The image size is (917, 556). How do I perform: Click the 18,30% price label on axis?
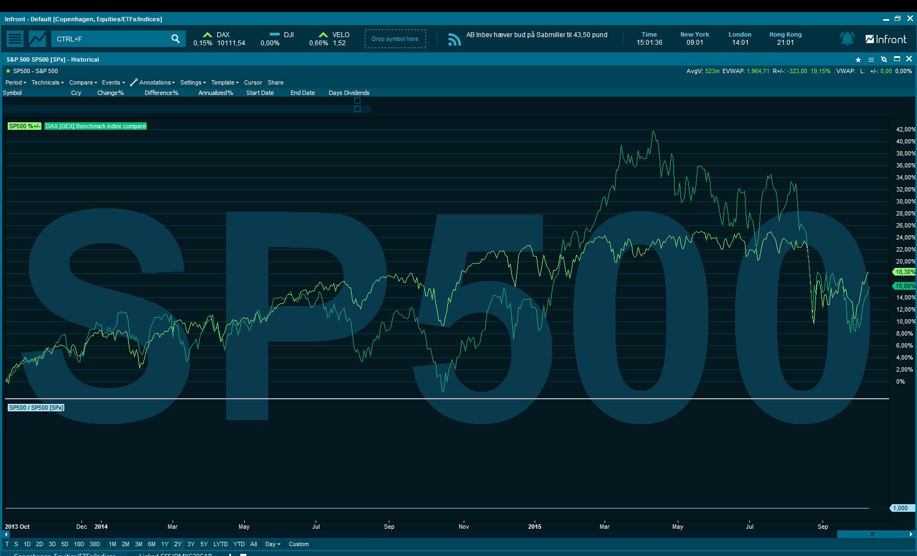pyautogui.click(x=904, y=272)
